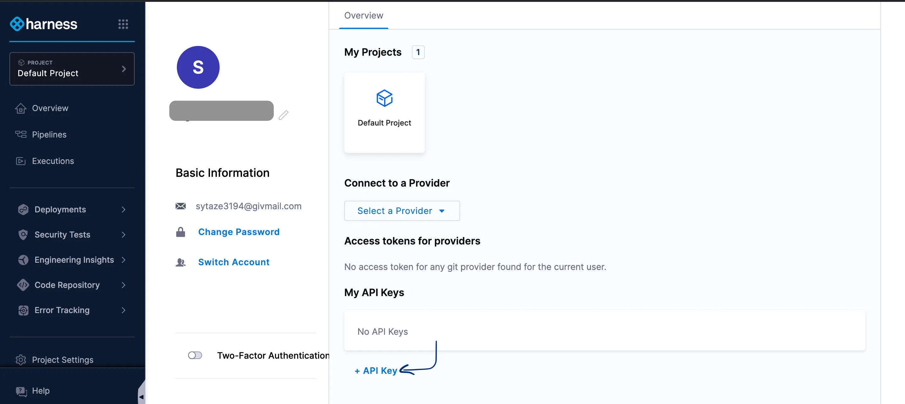Image resolution: width=905 pixels, height=404 pixels.
Task: Open the Default Project card under My Projects
Action: click(x=384, y=112)
